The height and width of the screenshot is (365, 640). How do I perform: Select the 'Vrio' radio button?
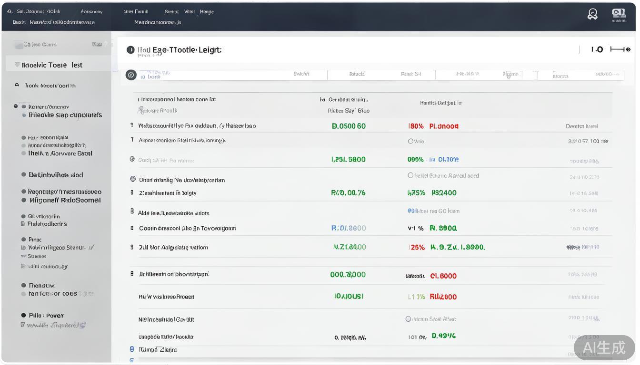(410, 141)
